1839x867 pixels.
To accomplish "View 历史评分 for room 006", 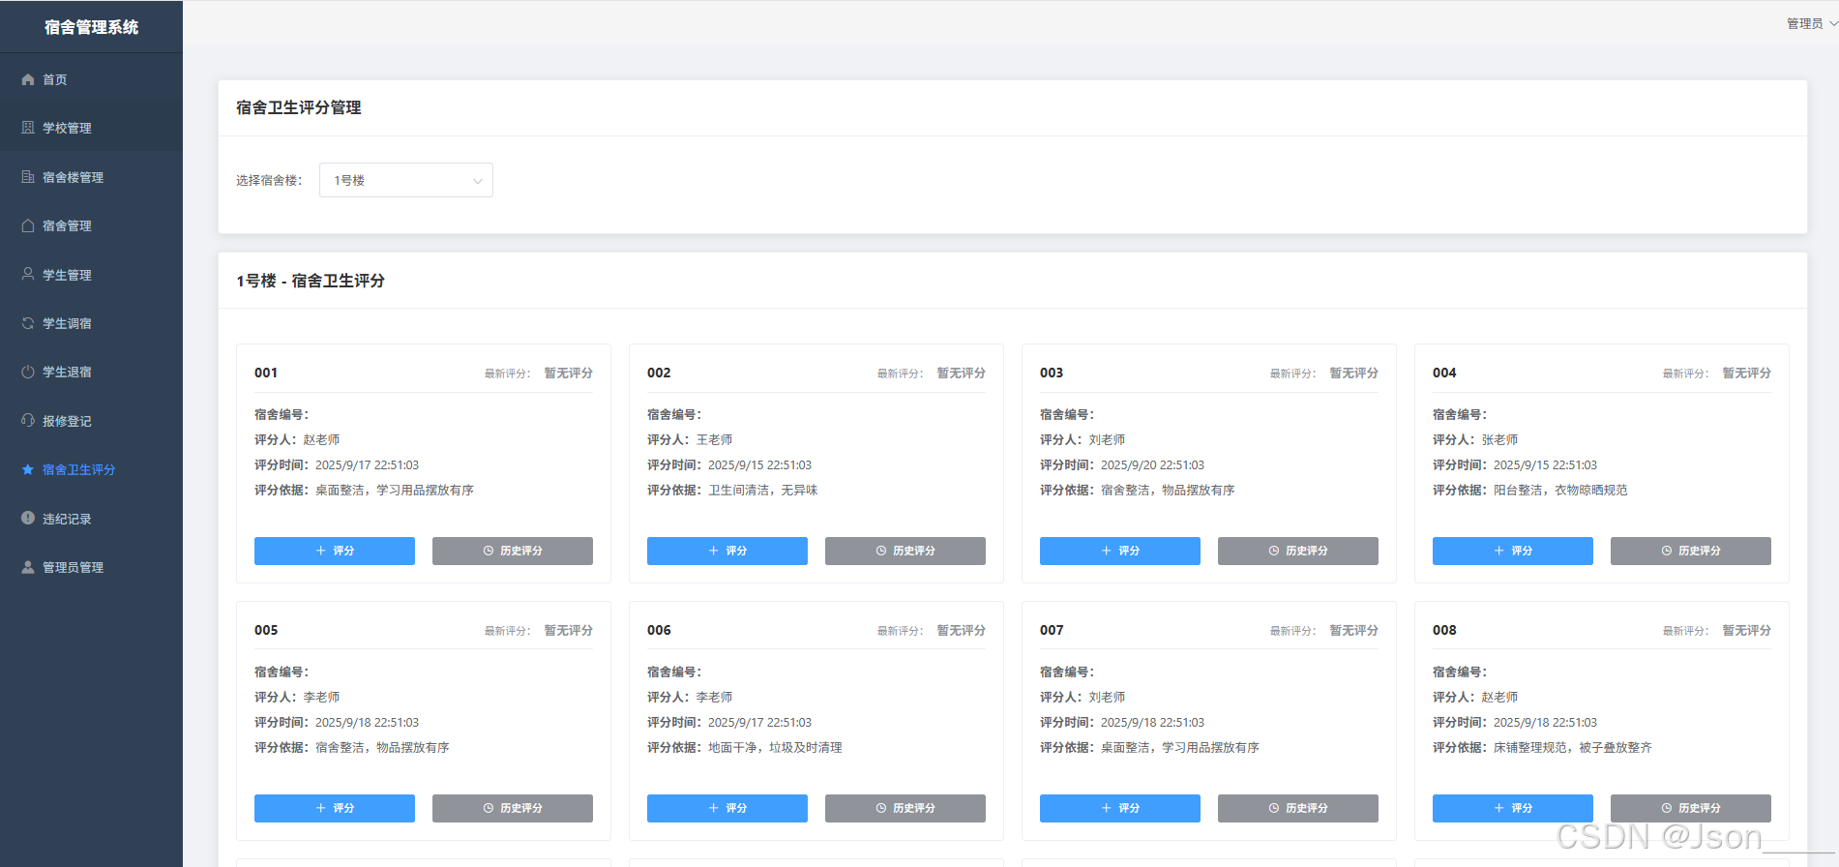I will 905,808.
